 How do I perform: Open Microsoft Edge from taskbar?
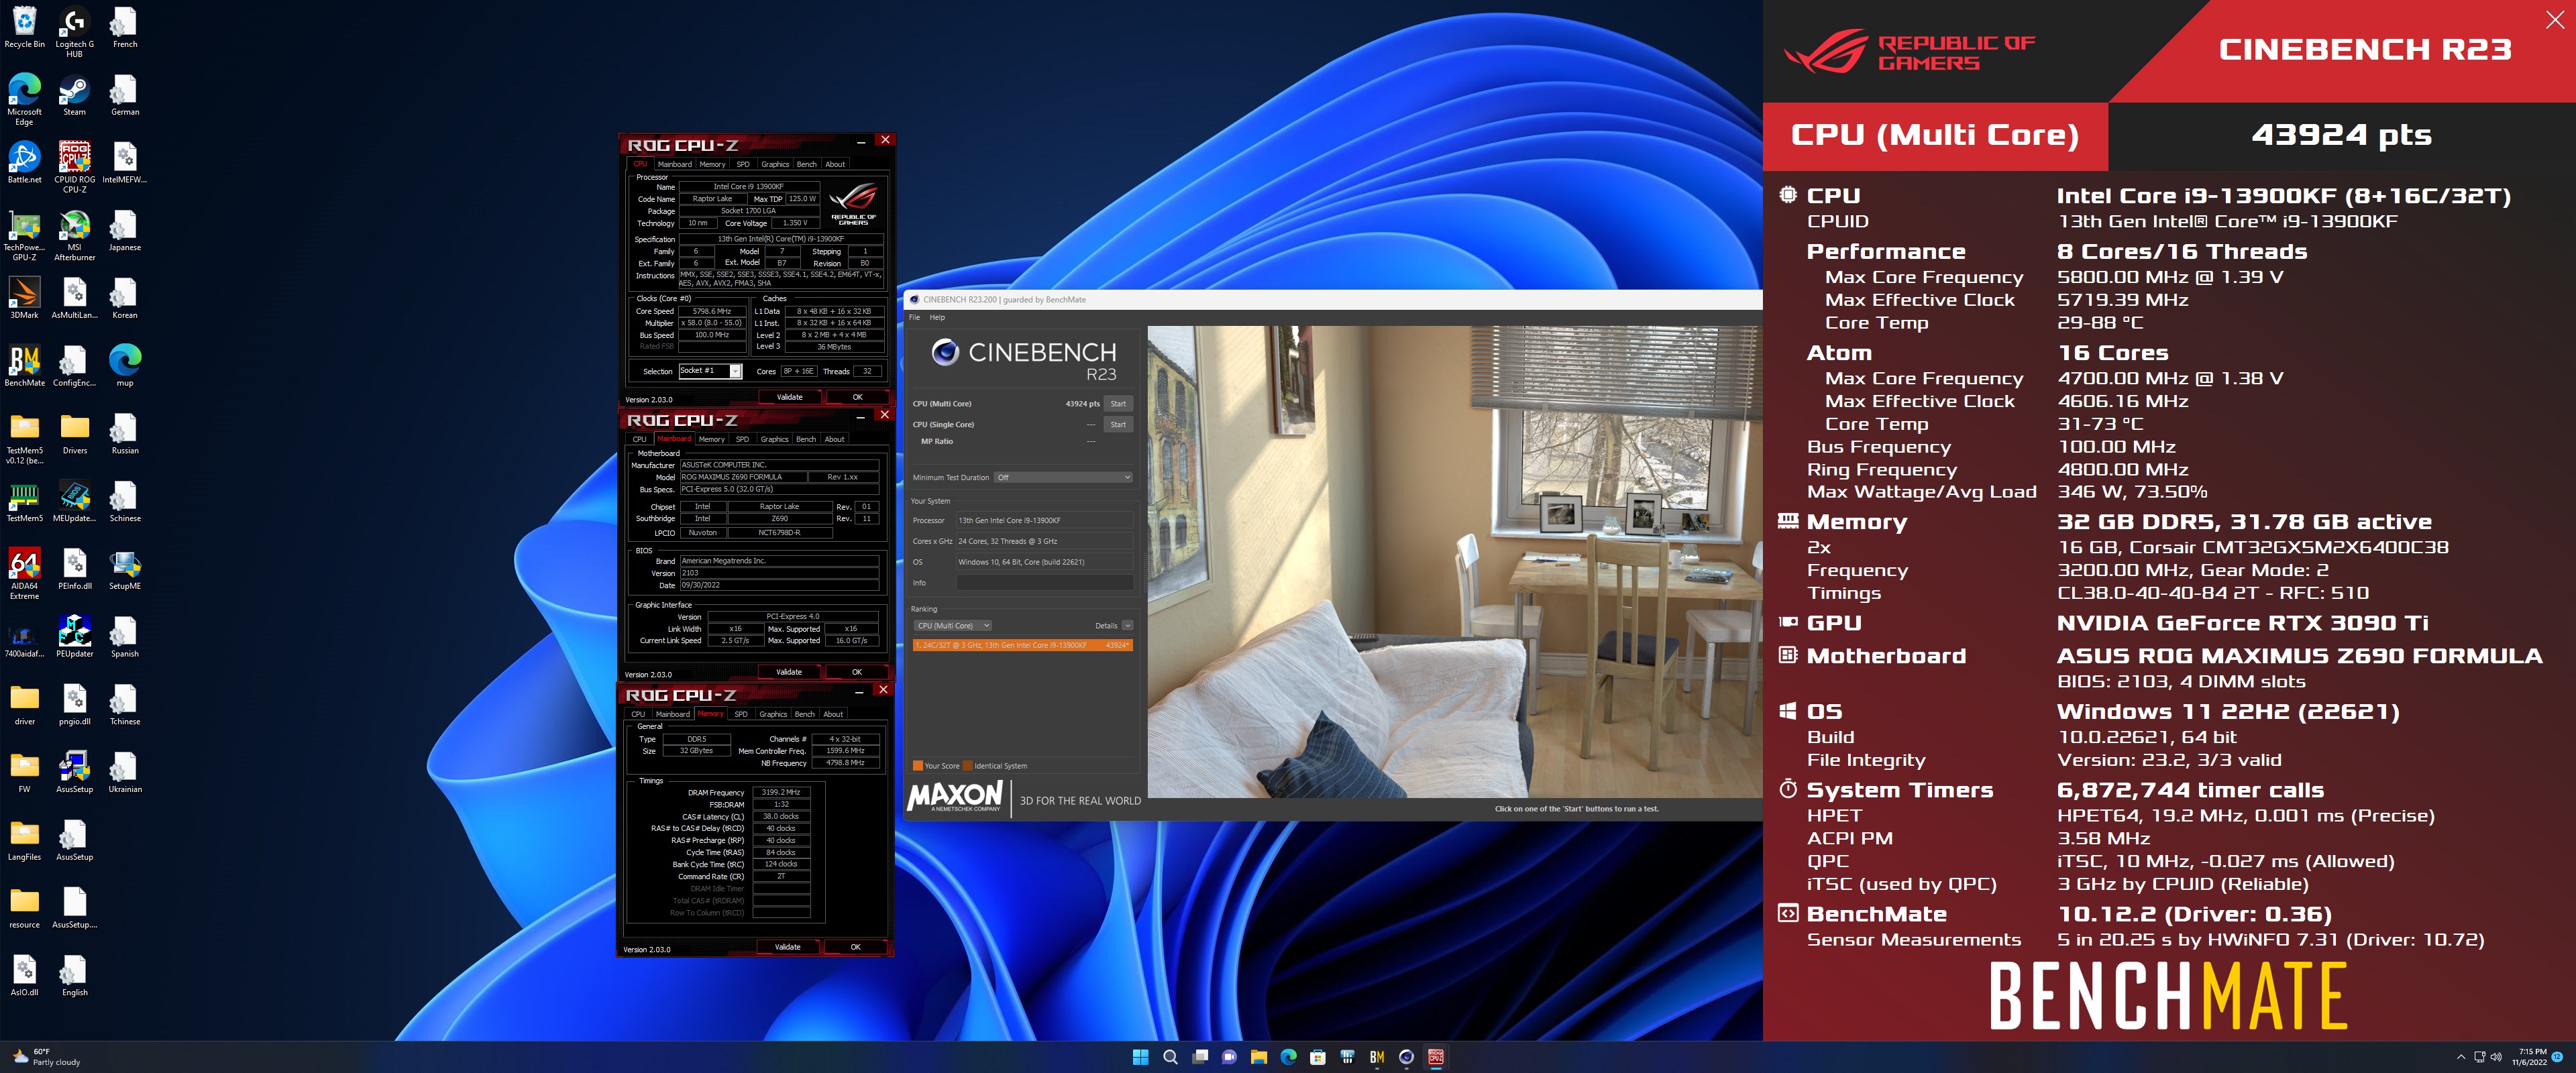pos(1288,1057)
